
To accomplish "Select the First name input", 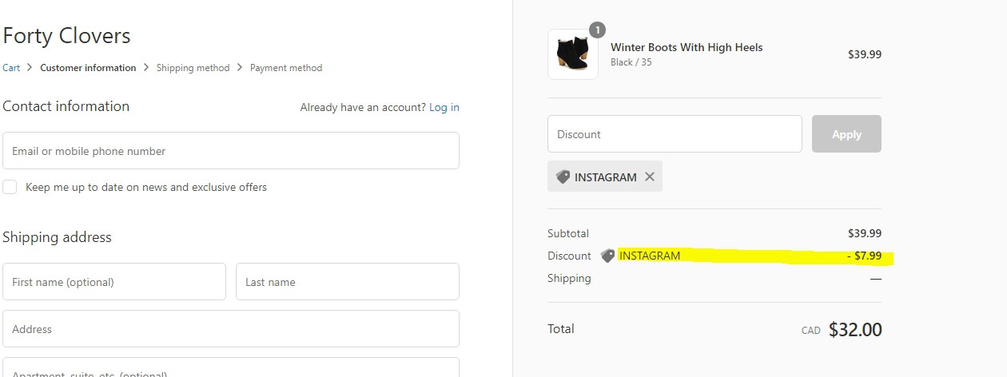I will coord(113,282).
